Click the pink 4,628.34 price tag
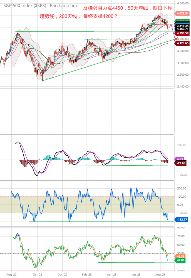Viewport: 191px width, 278px height. click(x=182, y=13)
